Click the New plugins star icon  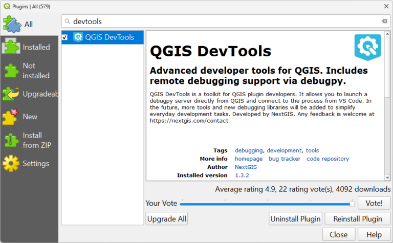tap(11, 117)
